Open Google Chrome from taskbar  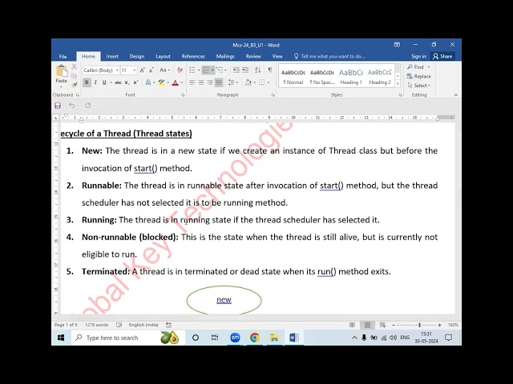click(x=255, y=338)
